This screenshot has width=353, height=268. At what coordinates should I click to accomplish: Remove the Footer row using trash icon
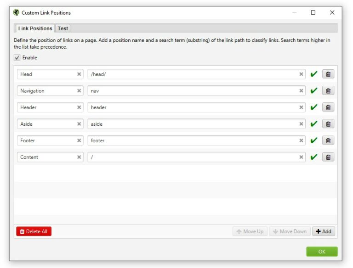pos(328,140)
